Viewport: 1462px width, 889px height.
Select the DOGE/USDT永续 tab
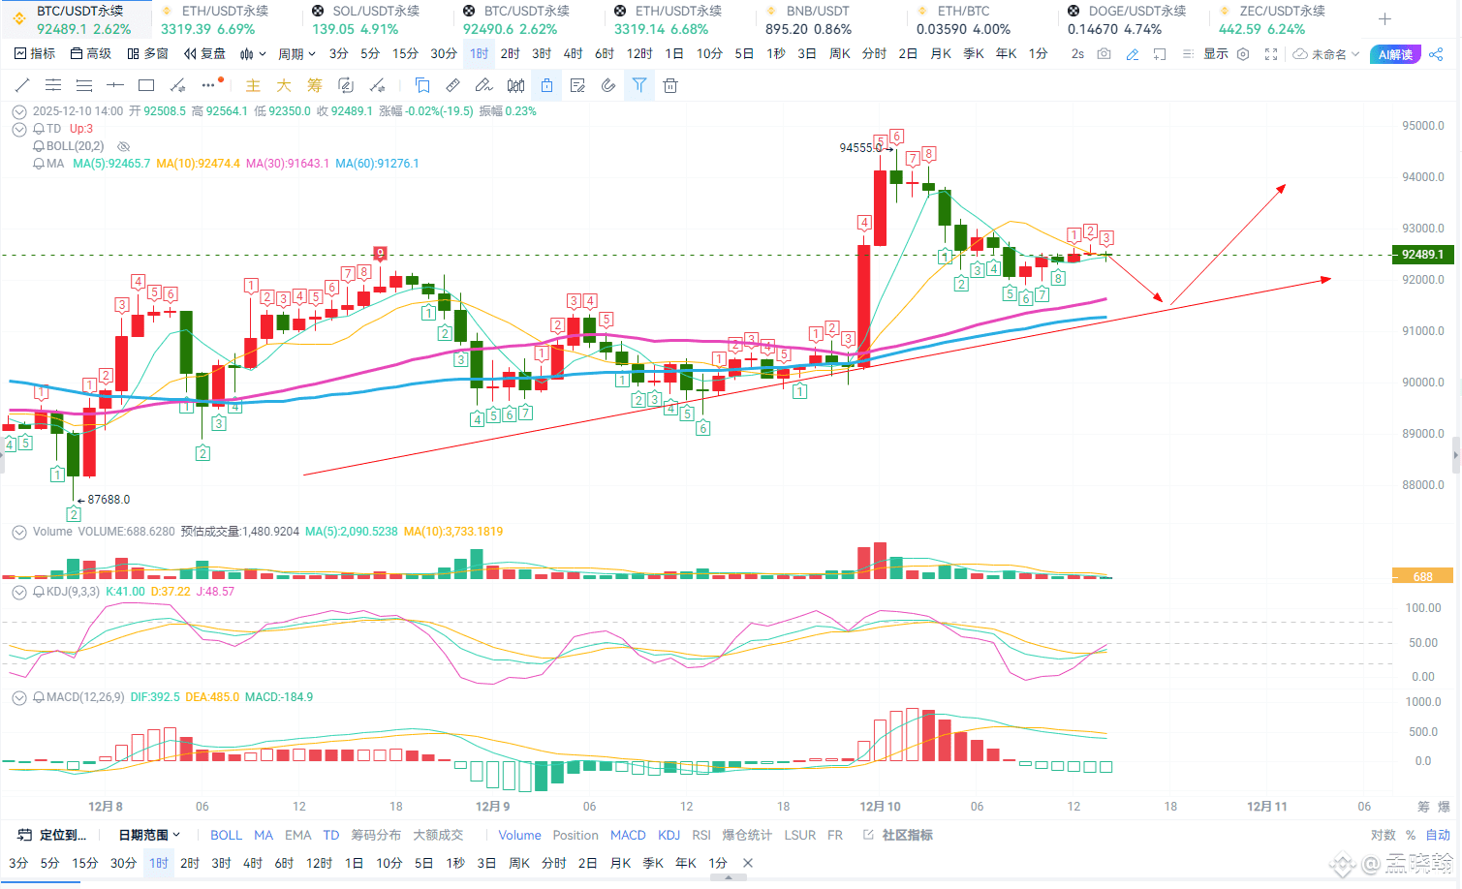tap(1134, 19)
